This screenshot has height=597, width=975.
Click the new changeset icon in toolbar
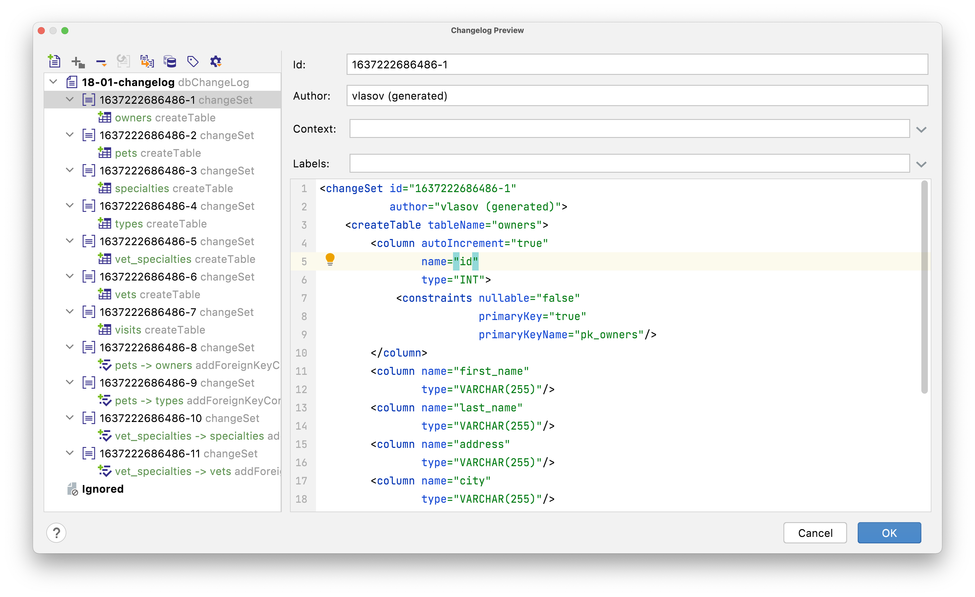tap(54, 61)
